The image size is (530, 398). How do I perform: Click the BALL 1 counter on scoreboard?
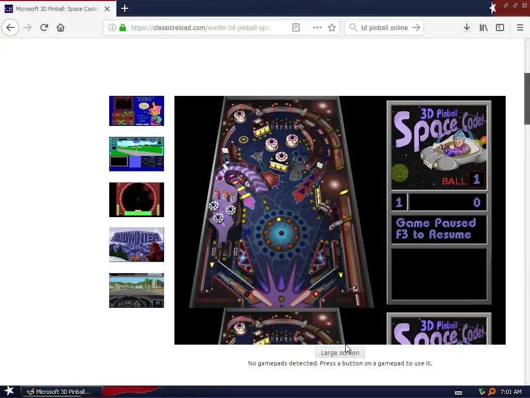463,180
